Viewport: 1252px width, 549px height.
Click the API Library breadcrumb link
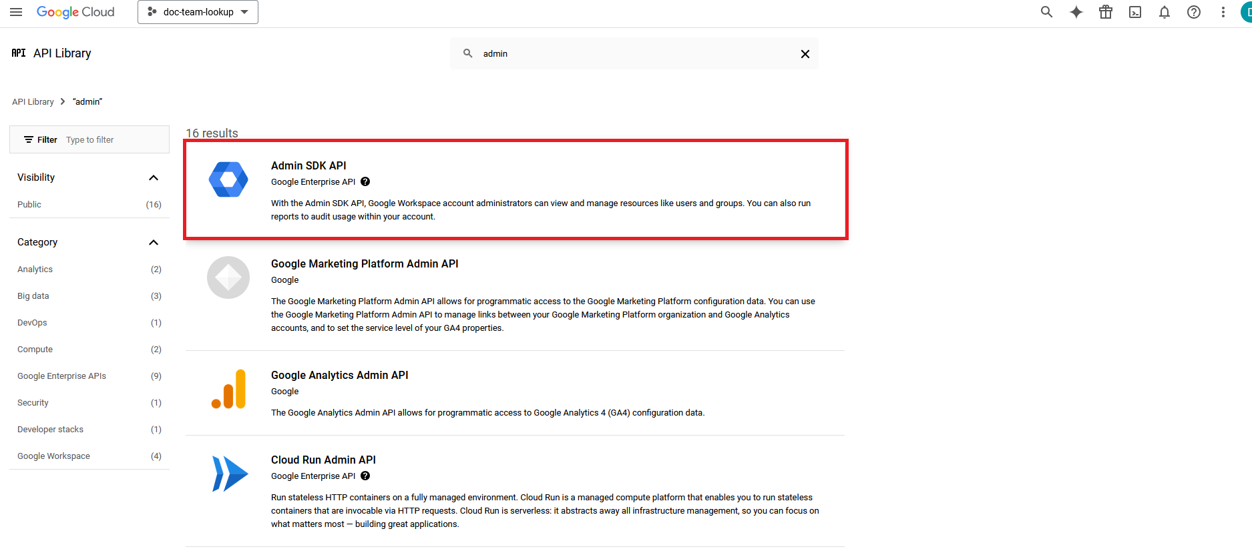tap(33, 102)
